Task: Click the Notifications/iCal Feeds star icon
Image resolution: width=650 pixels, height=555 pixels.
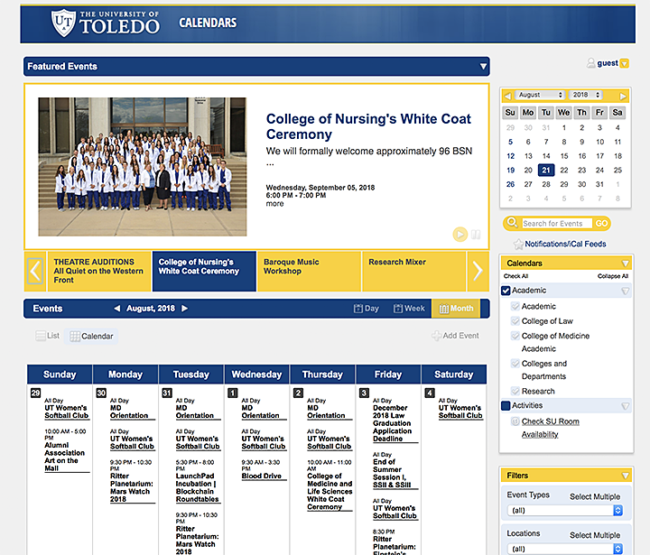Action: (518, 245)
